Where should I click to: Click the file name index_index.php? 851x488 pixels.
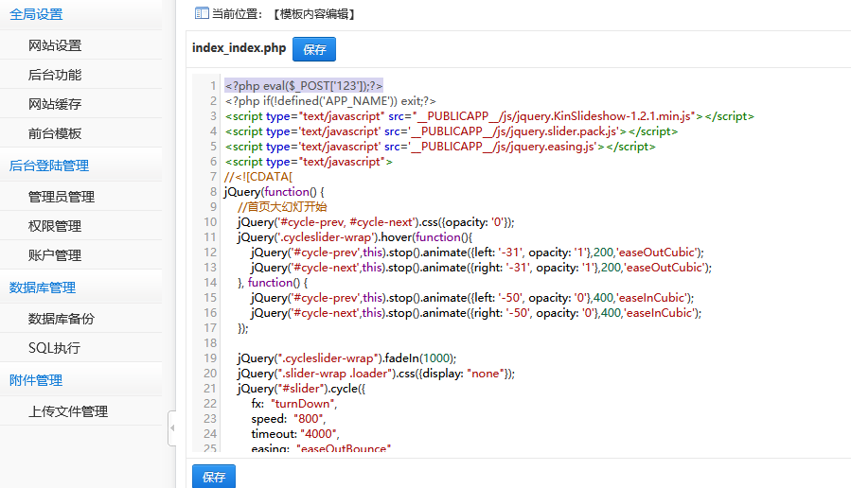[x=239, y=47]
